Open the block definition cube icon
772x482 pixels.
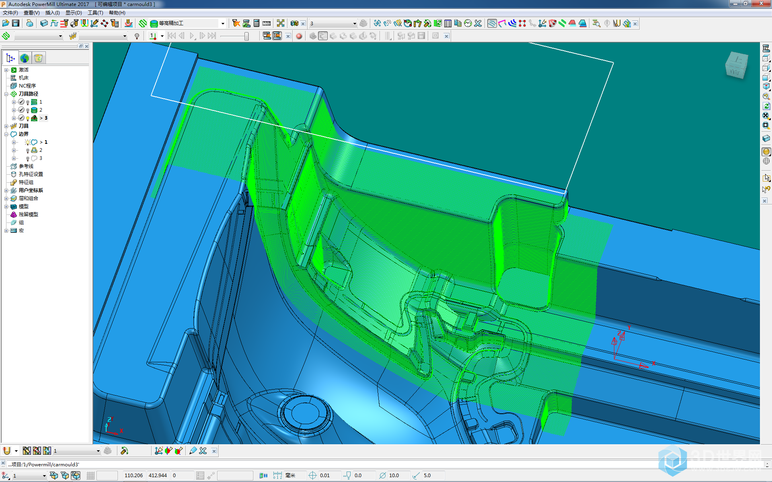click(44, 23)
